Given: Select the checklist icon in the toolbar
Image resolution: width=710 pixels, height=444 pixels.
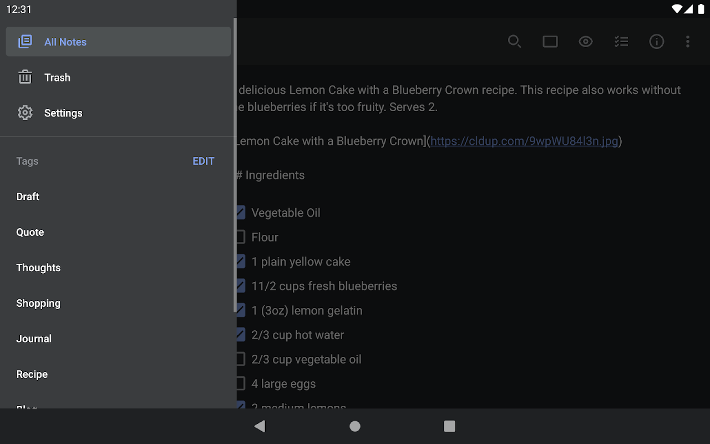Looking at the screenshot, I should [621, 41].
